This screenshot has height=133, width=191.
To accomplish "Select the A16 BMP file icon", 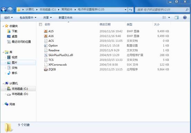I will pyautogui.click(x=46, y=36).
